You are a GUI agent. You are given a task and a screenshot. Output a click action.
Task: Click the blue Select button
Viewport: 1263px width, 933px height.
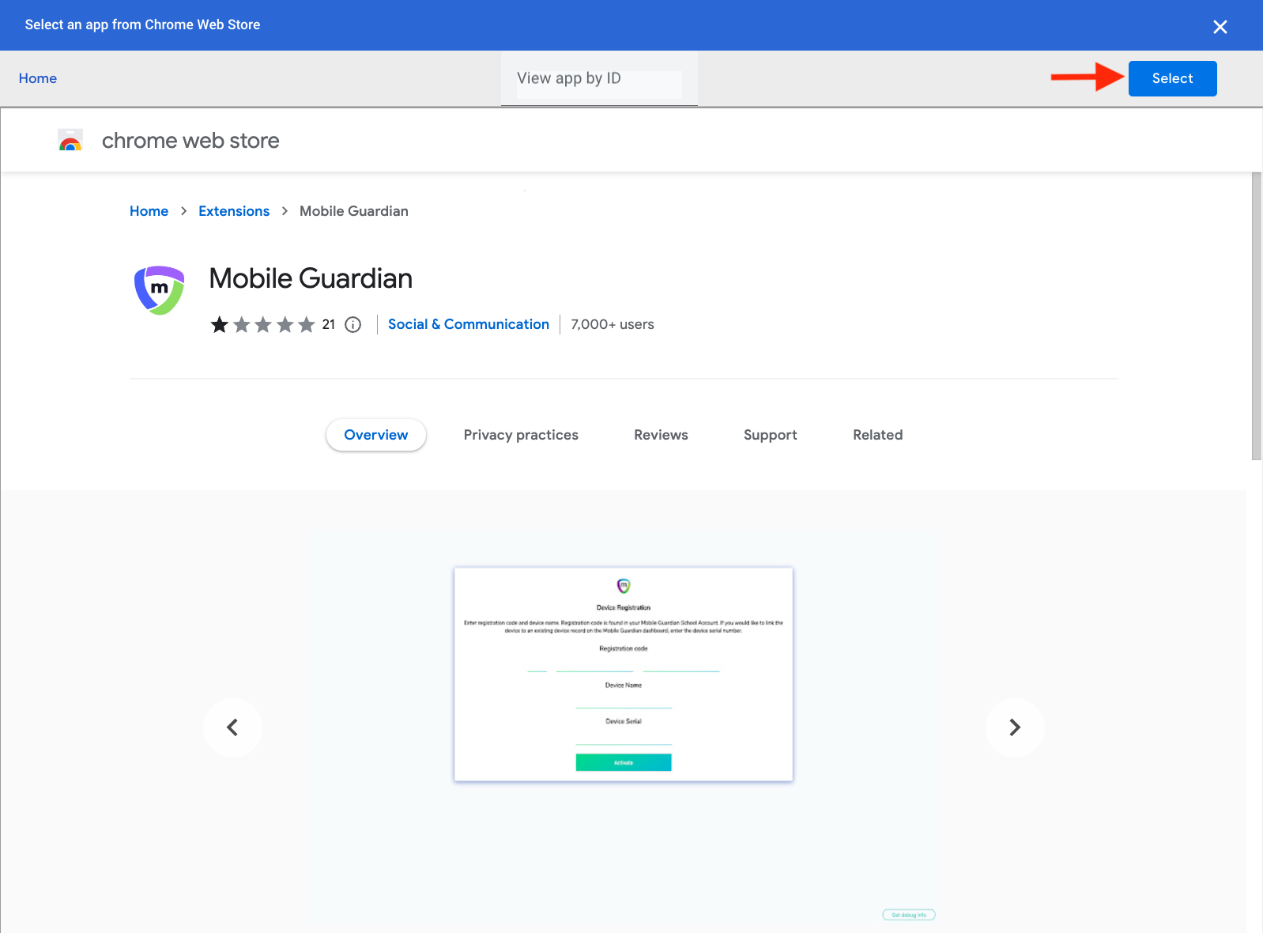[1172, 78]
